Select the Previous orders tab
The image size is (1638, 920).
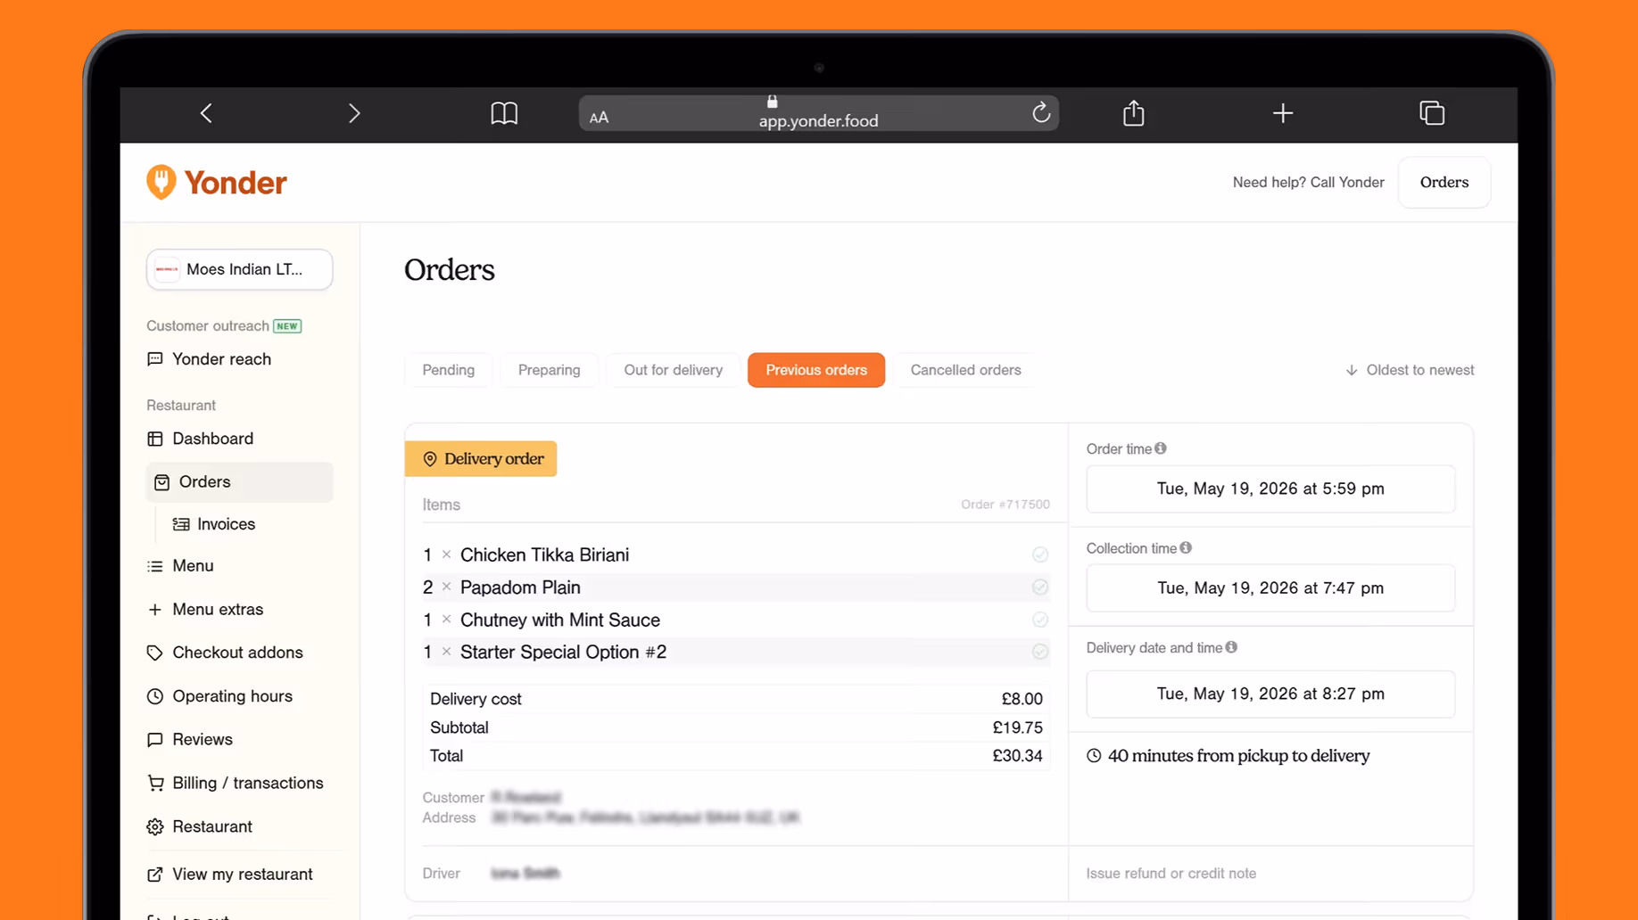coord(816,370)
